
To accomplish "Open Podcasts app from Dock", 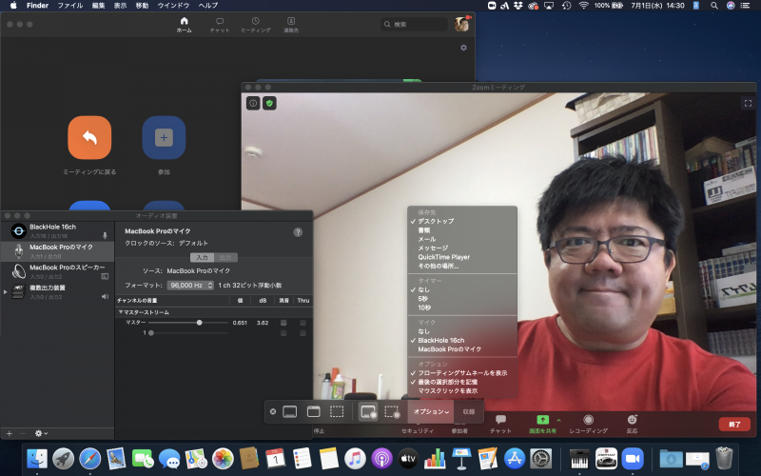I will coord(382,459).
